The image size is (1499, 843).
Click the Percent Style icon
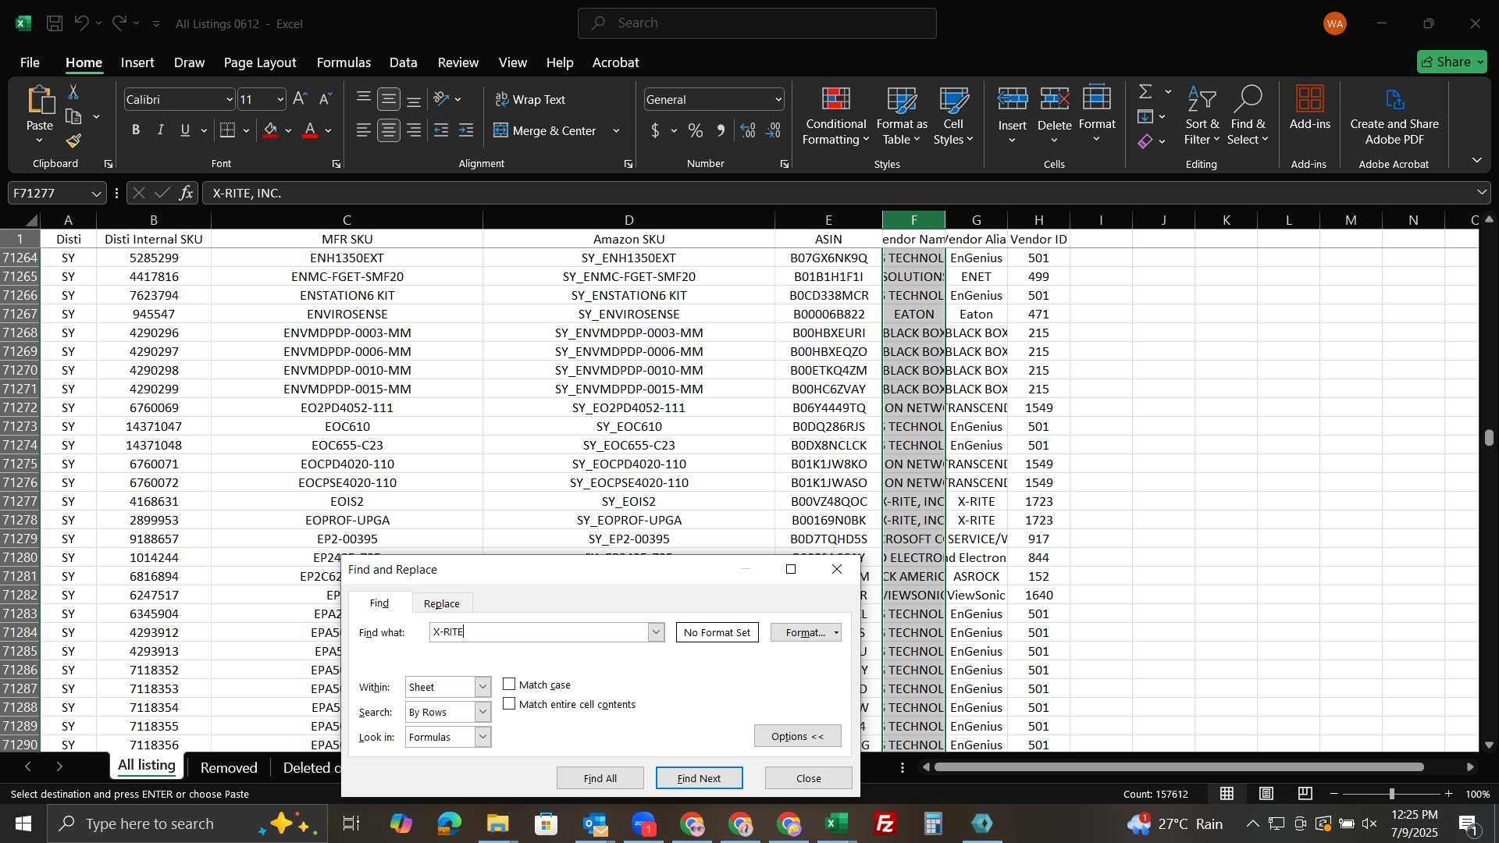pyautogui.click(x=695, y=130)
